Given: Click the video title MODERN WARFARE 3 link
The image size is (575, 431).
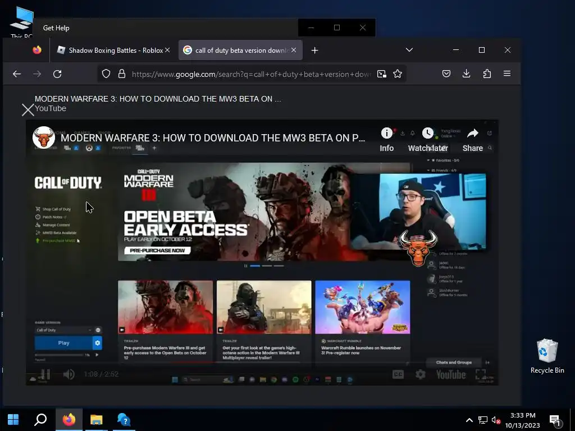Looking at the screenshot, I should [213, 138].
